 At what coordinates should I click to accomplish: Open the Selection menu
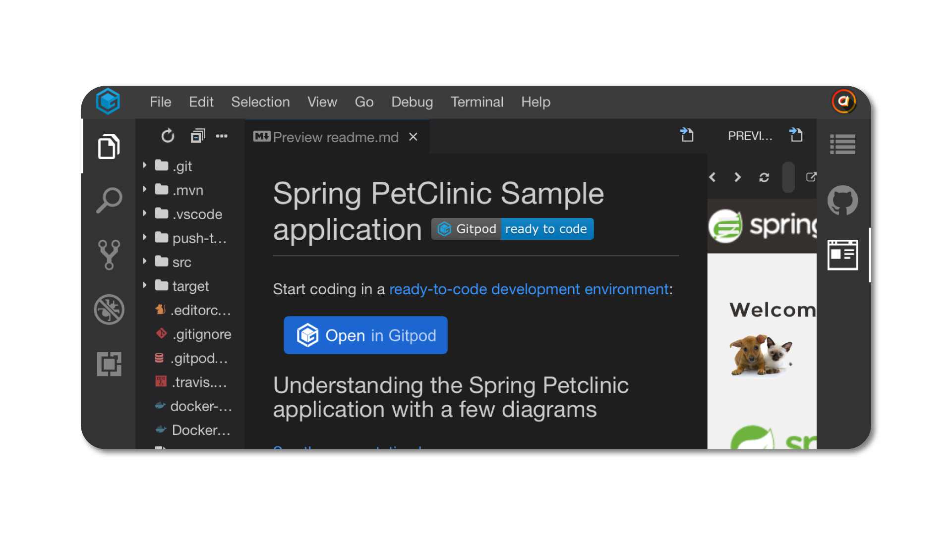click(260, 102)
